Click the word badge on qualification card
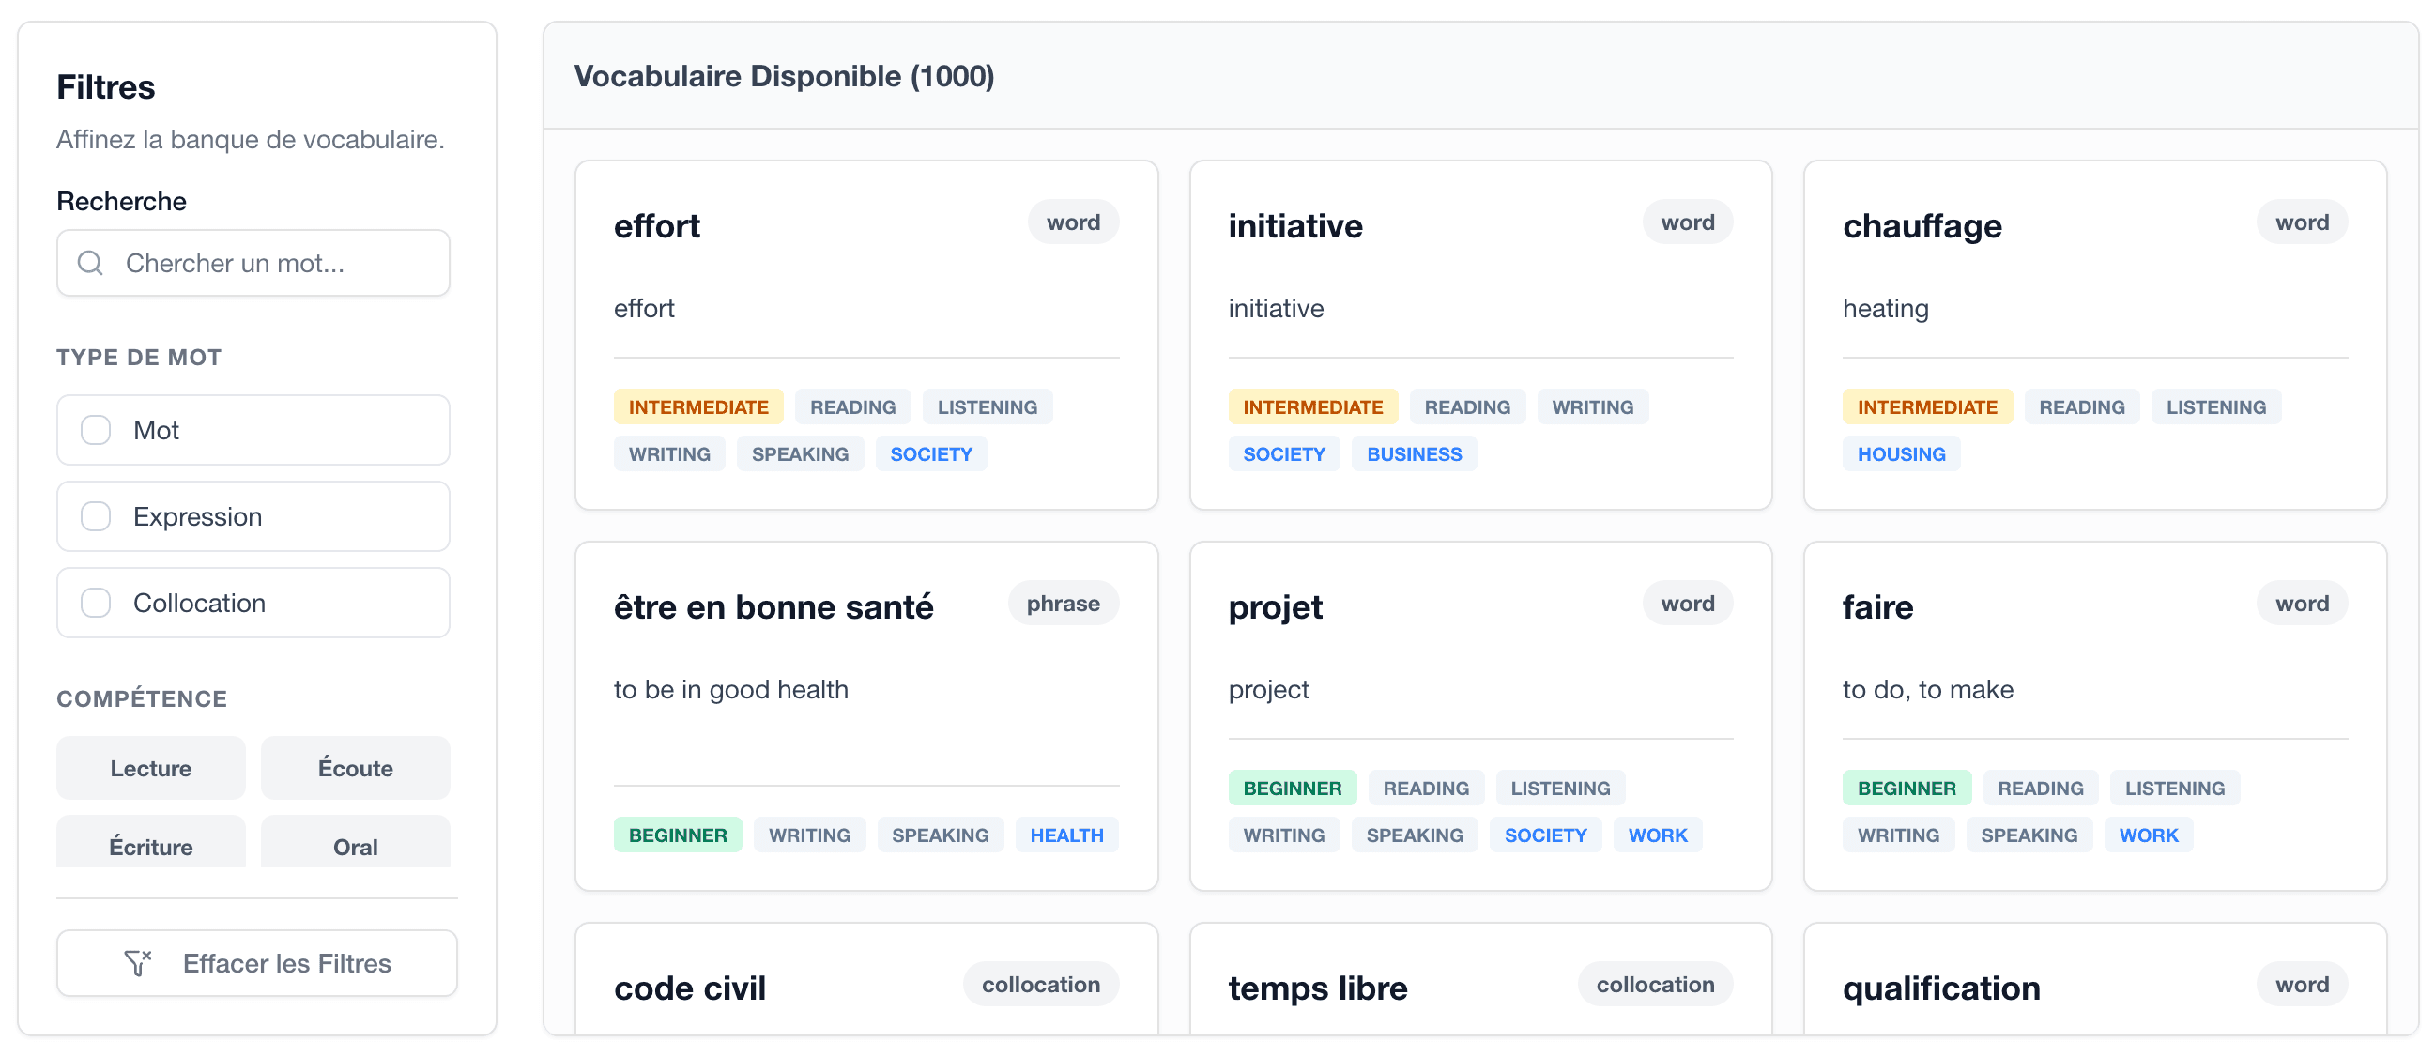The image size is (2435, 1057). pyautogui.click(x=2302, y=984)
